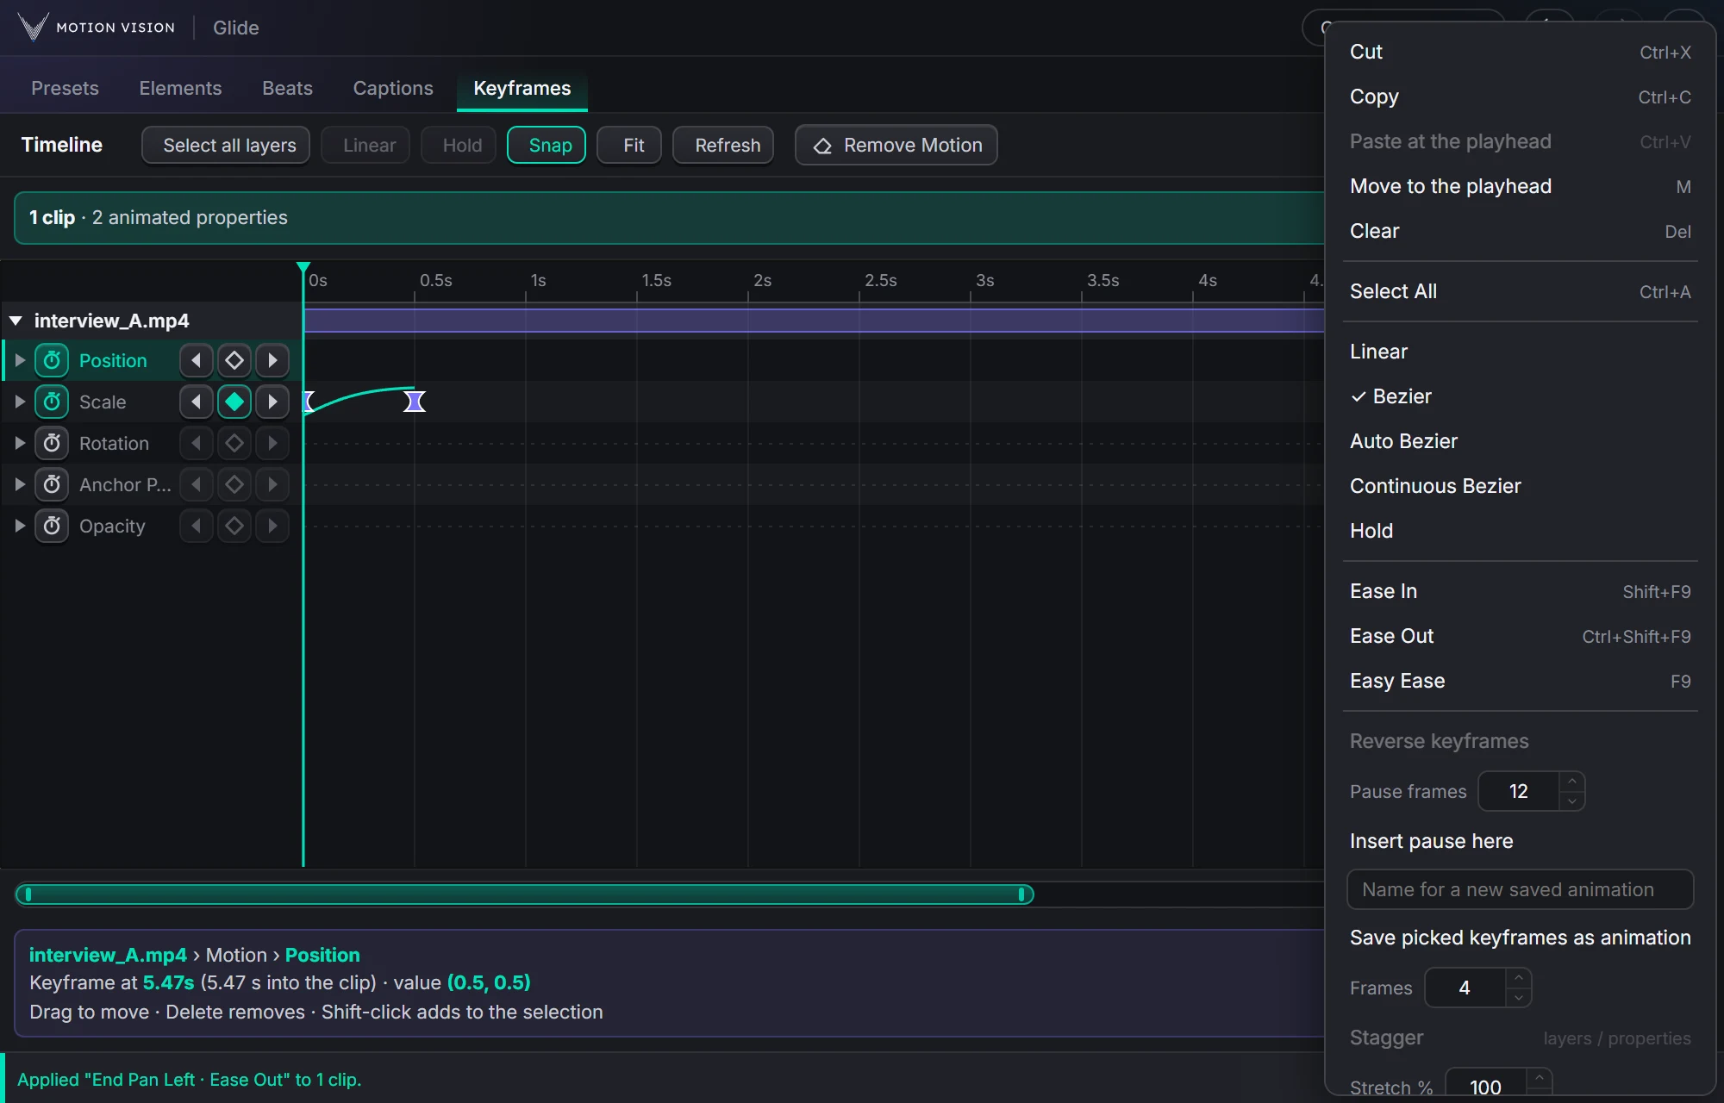The image size is (1724, 1103).
Task: Enable the Rotation stopwatch icon
Action: coord(52,443)
